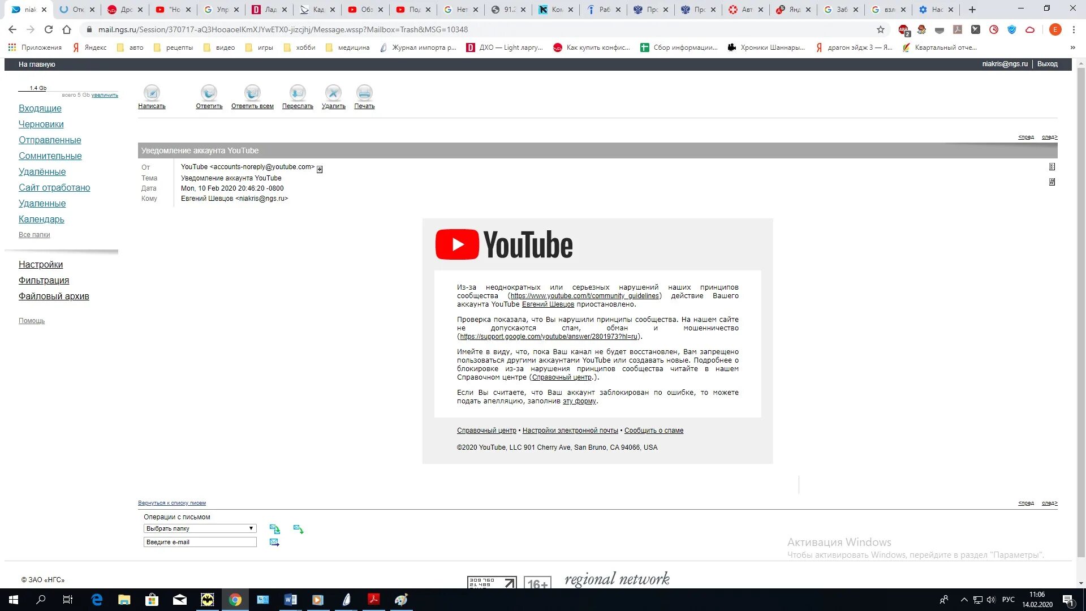Open Файловый архив in sidebar

click(x=53, y=296)
